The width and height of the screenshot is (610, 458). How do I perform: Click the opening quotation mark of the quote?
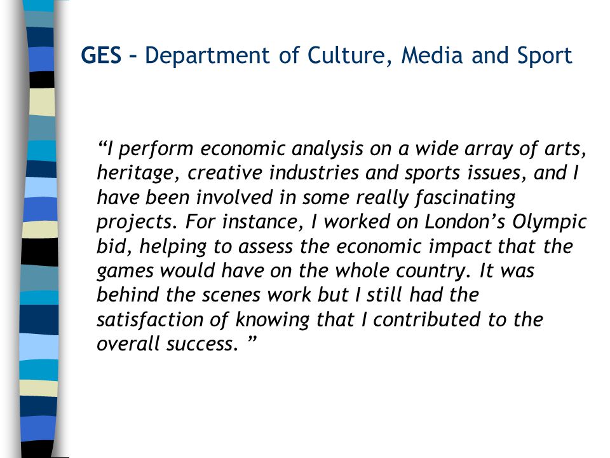point(102,144)
